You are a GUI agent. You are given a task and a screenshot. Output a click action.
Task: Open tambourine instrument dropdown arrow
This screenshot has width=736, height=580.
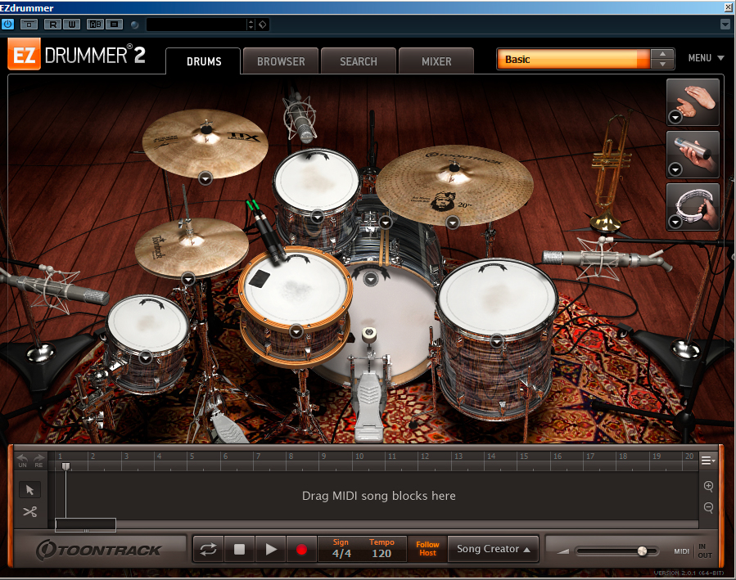click(675, 222)
